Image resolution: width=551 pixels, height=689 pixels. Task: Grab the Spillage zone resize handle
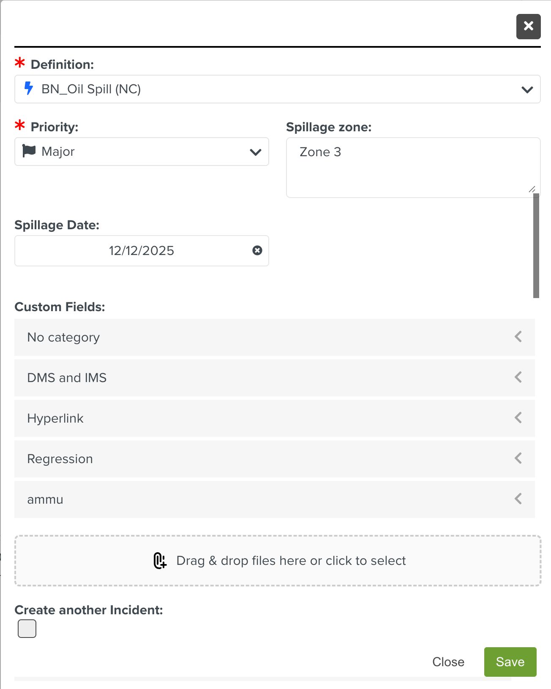tap(532, 190)
